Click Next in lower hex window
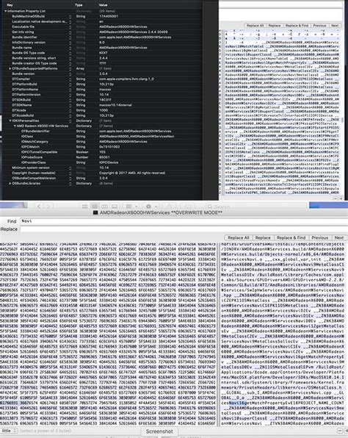Viewport: 348px width, 438px height. point(339,237)
